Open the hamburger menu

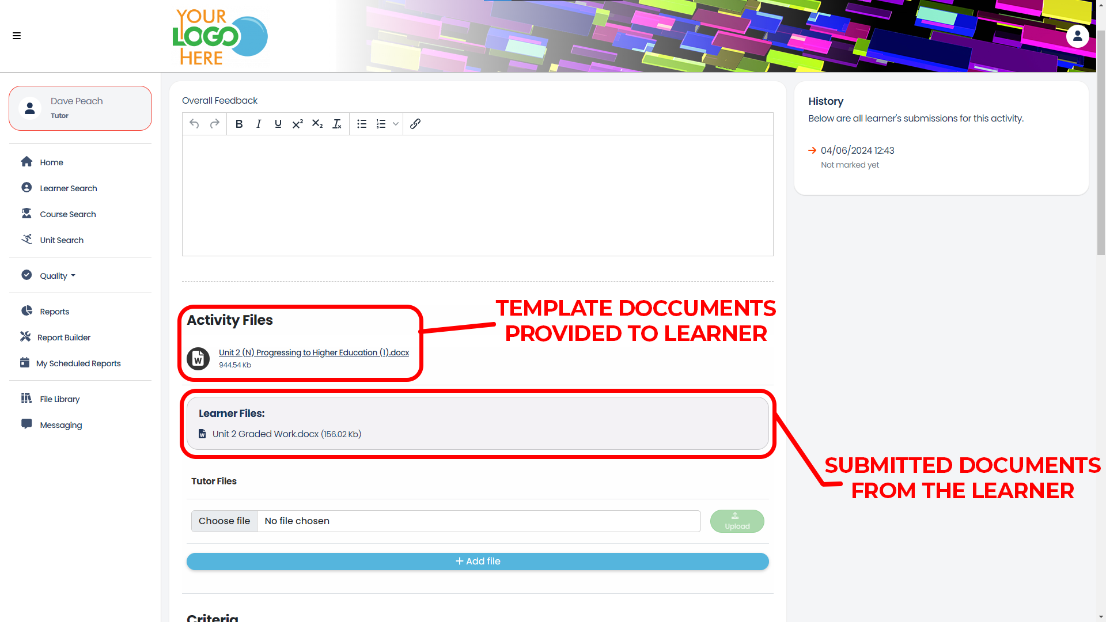17,36
